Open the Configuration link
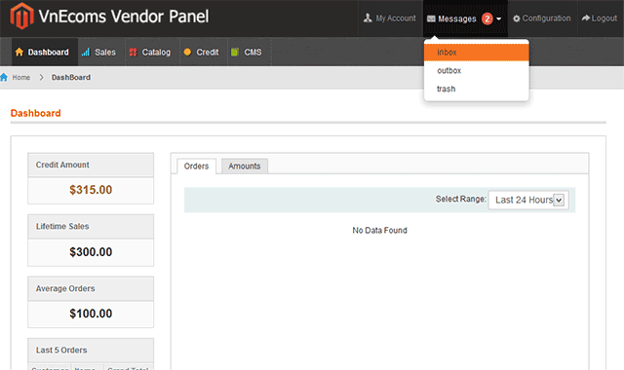 [542, 18]
